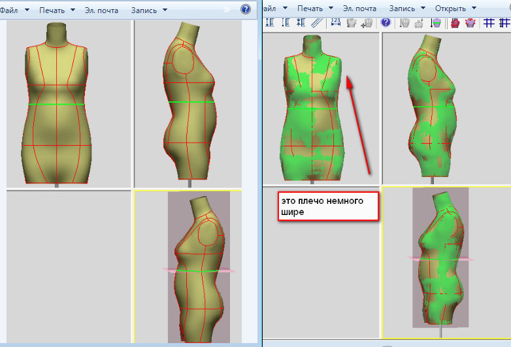The height and width of the screenshot is (347, 511).
Task: Expand the Запись dropdown arrow in left window
Action: tap(165, 10)
